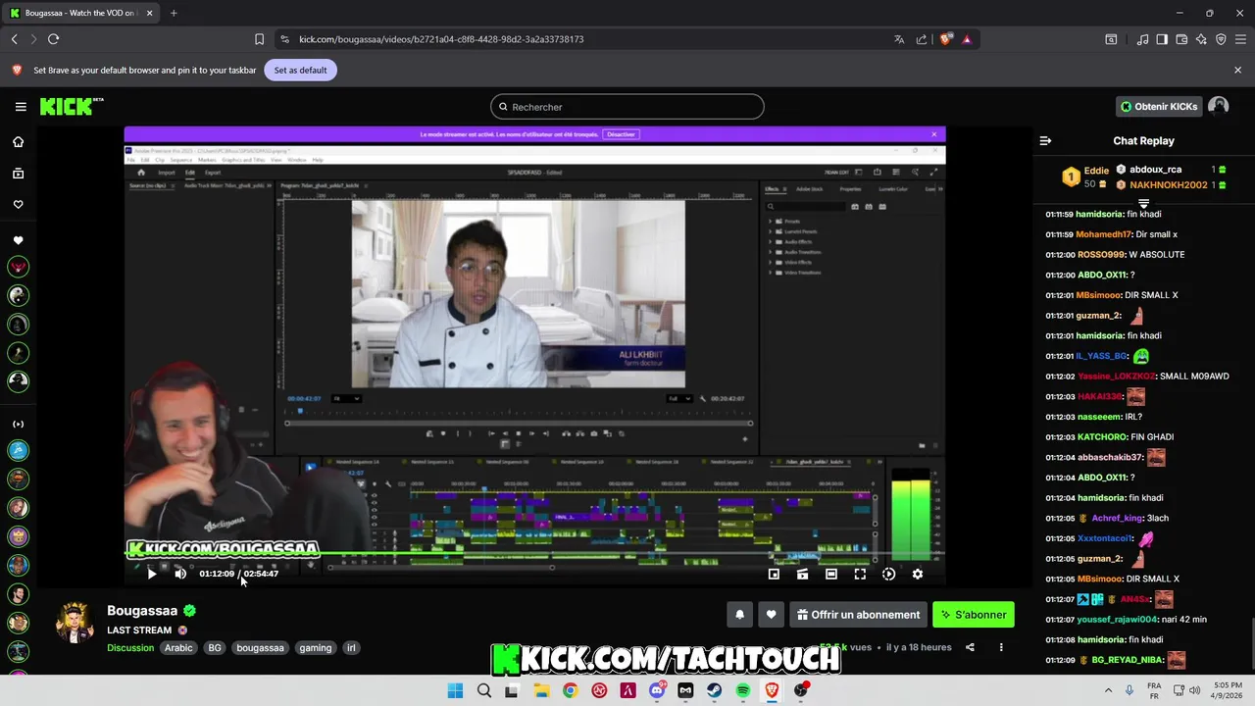
Task: Open Spotify from the taskbar
Action: click(742, 690)
